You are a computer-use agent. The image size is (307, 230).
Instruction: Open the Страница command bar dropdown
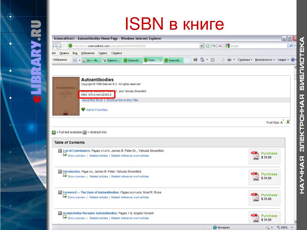245,60
